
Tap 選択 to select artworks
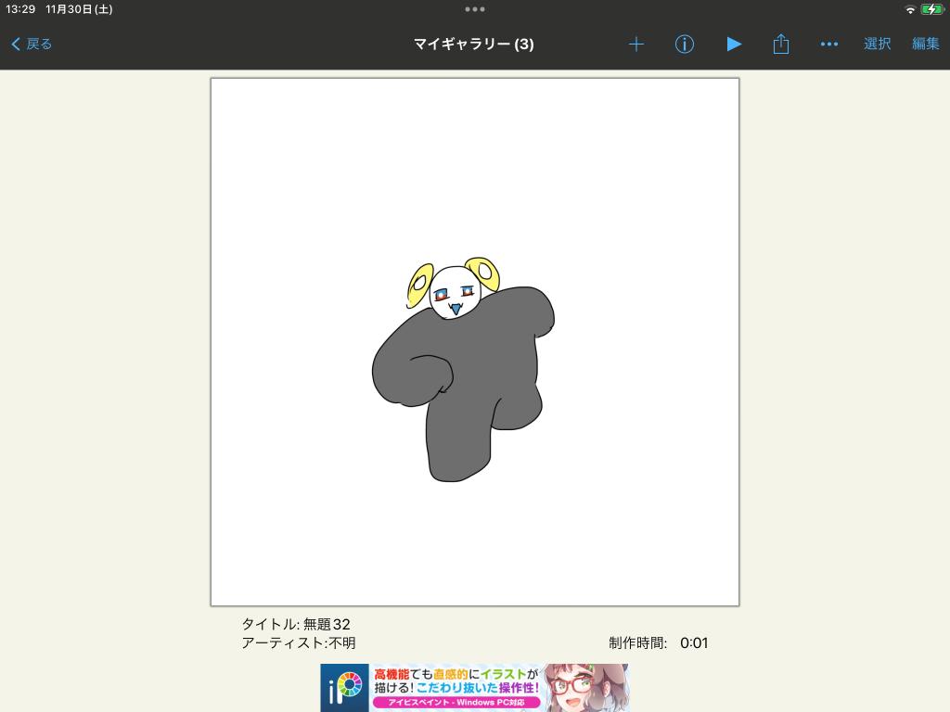877,44
